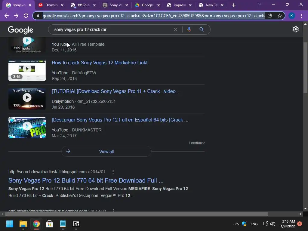
Task: Play the 3:09 video thumbnail
Action: pos(27,45)
